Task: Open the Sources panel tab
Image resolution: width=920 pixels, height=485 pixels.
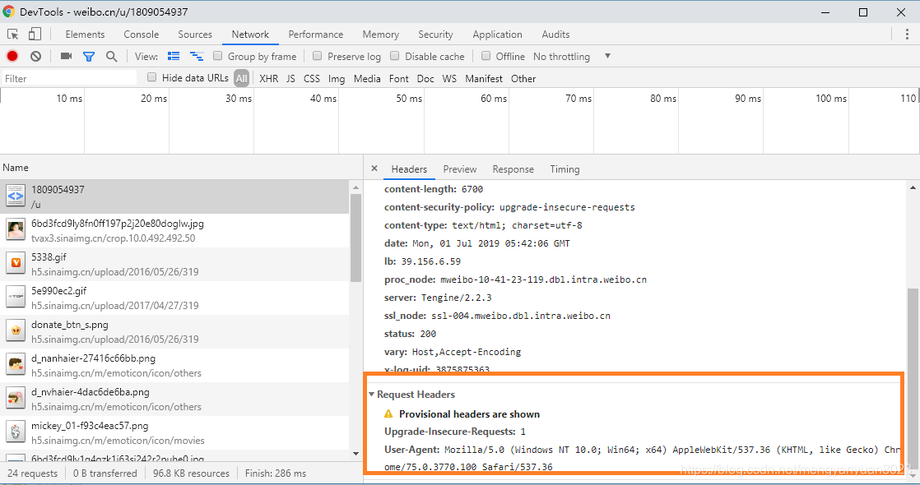Action: click(195, 34)
